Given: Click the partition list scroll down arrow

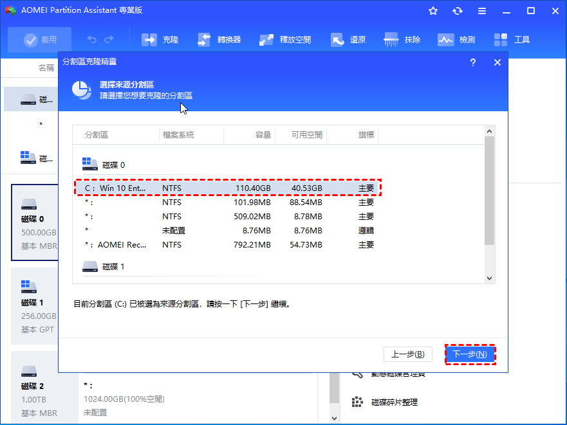Looking at the screenshot, I should point(490,278).
